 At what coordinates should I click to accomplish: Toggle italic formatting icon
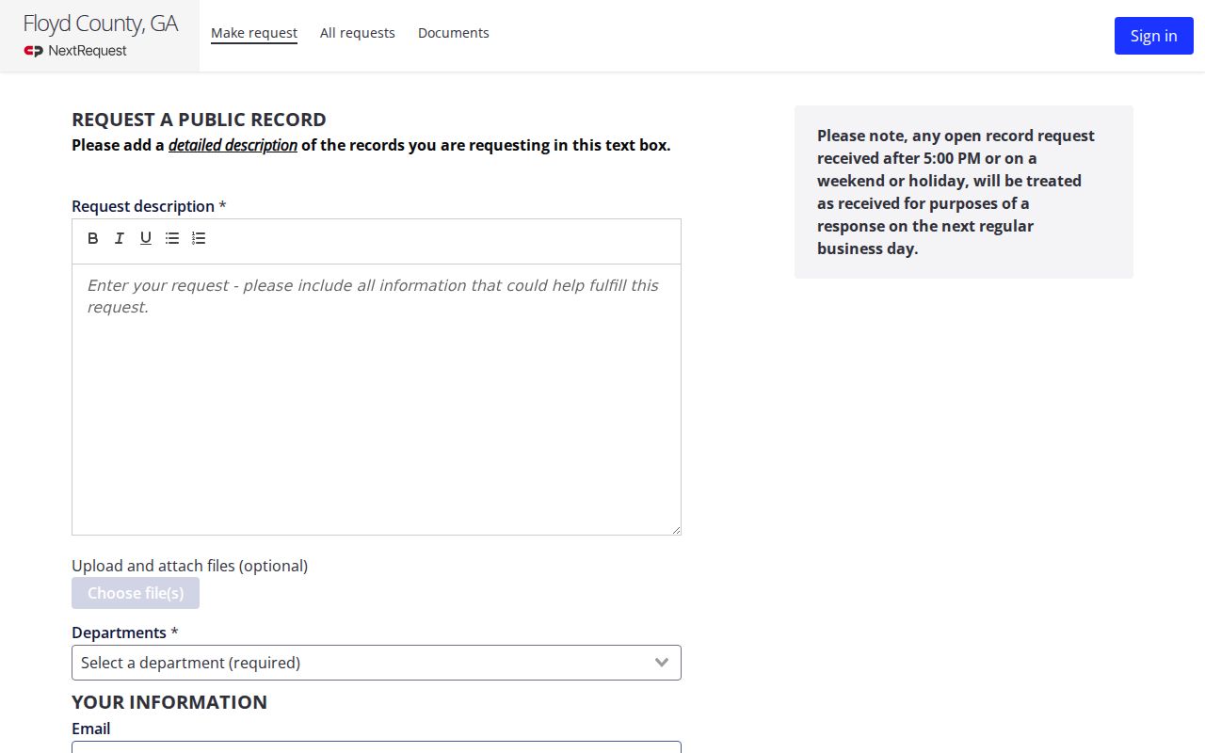point(120,238)
